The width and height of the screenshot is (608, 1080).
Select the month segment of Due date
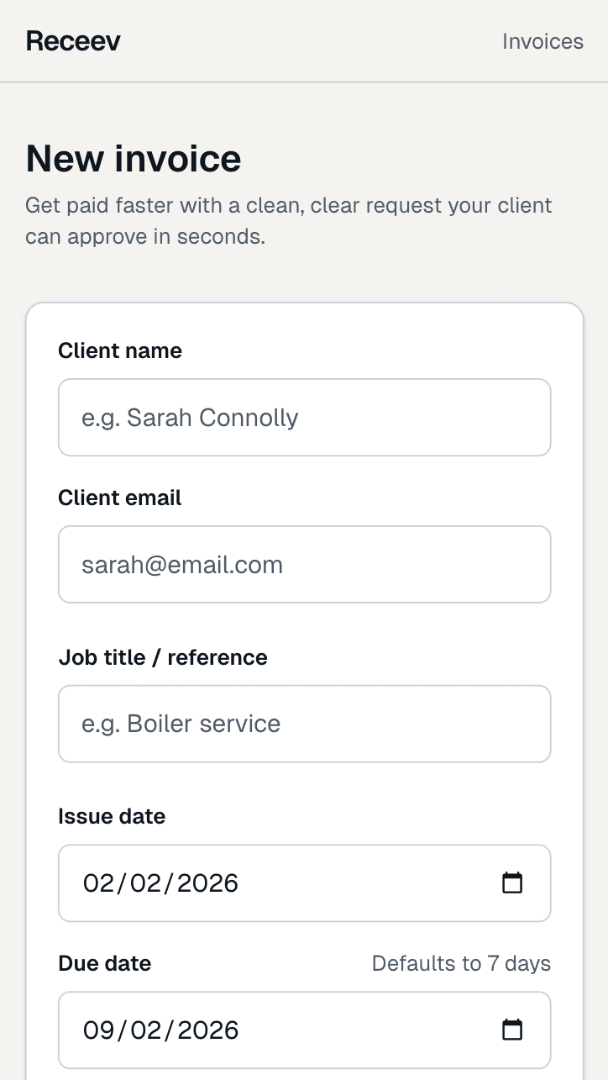click(x=96, y=1029)
